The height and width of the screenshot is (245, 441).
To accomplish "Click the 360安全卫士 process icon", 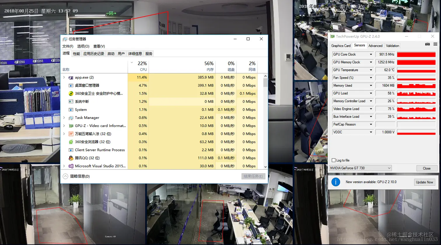I will (71, 93).
